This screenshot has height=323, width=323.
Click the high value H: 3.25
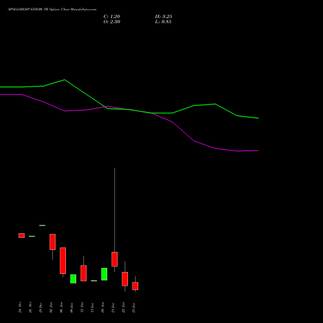[x=163, y=17]
